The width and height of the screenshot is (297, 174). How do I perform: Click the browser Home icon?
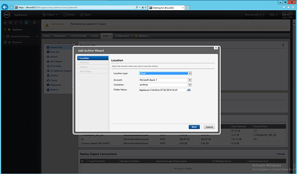[x=284, y=7]
